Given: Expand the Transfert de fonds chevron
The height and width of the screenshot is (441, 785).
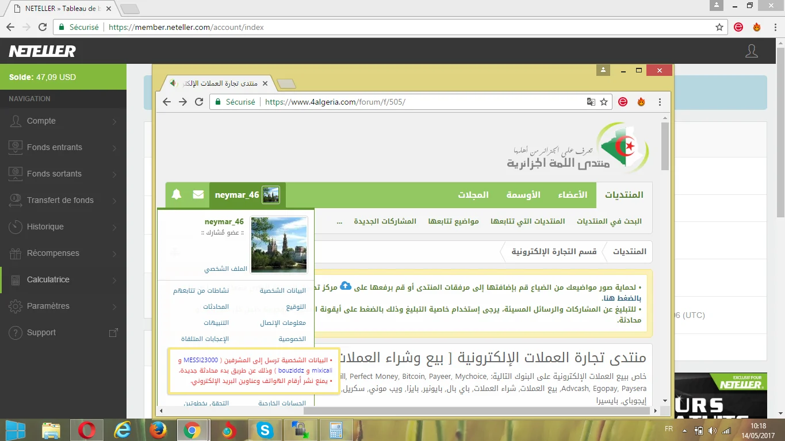Looking at the screenshot, I should (x=114, y=201).
